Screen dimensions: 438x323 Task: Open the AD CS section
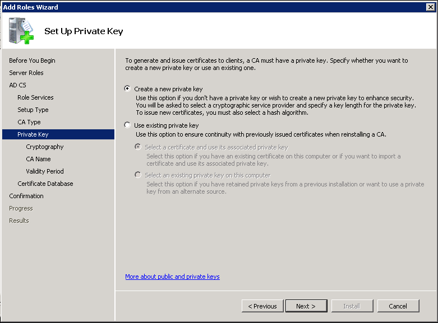(17, 85)
